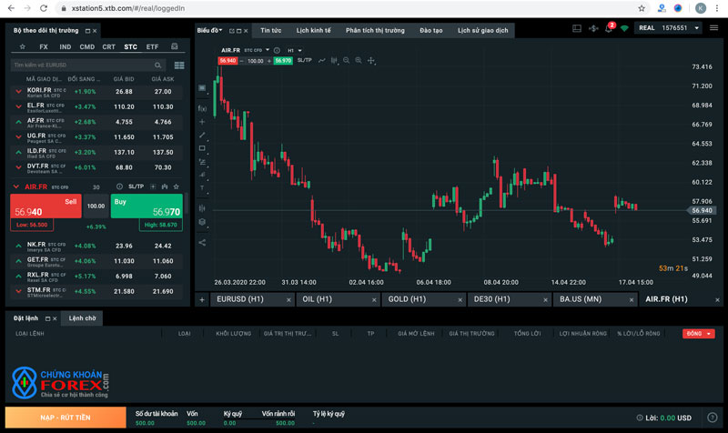Open the hamburger main menu
This screenshot has height=433, width=728.
point(714,28)
